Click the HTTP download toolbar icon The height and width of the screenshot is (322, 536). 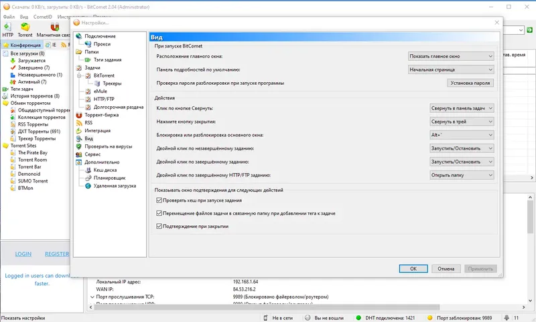coord(7,29)
